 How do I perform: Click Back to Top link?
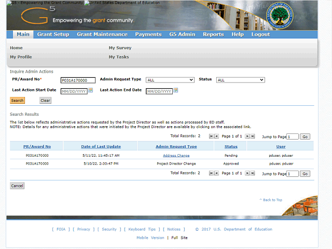click(x=271, y=200)
